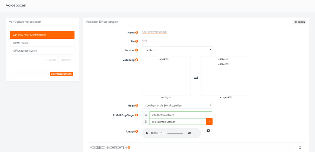Click the info icon next to Name
Viewport: 315px width, 152px height.
[x=137, y=33]
